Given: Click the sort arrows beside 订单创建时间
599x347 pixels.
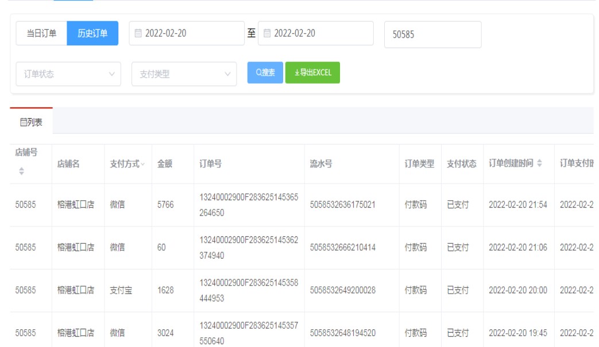Looking at the screenshot, I should coord(539,164).
